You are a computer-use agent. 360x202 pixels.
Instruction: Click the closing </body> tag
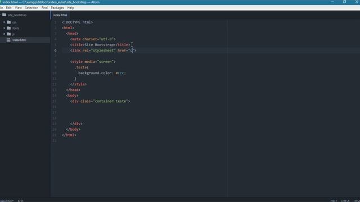[x=73, y=130]
